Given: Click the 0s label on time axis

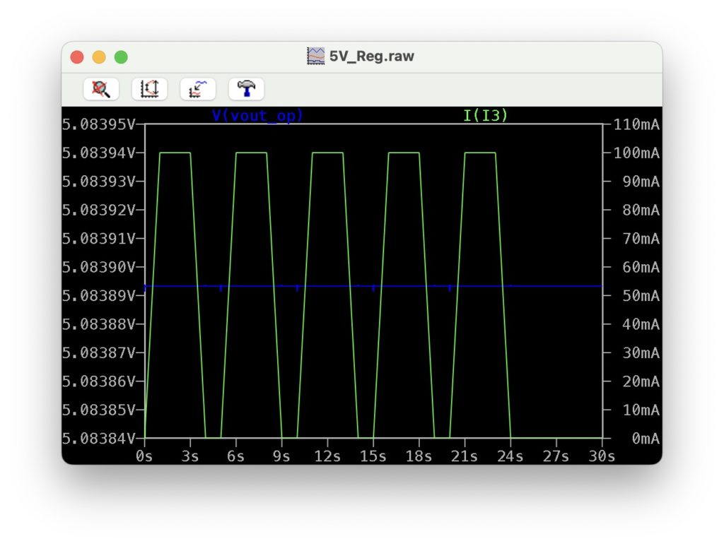Looking at the screenshot, I should coord(144,456).
